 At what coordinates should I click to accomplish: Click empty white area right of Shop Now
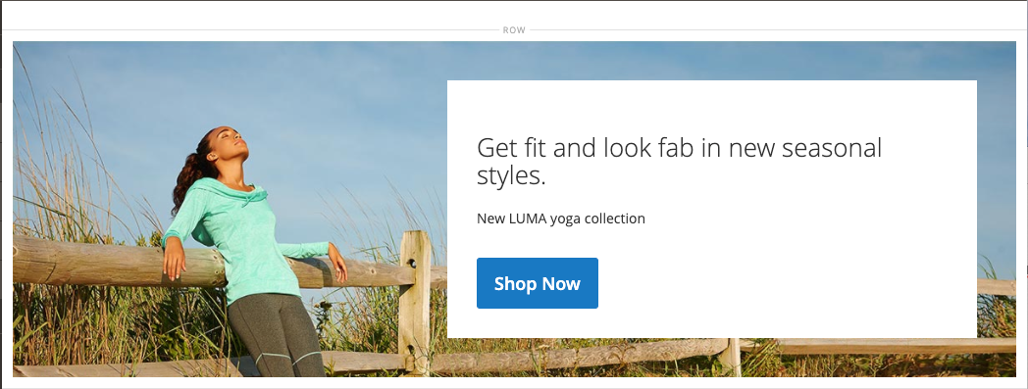click(787, 283)
